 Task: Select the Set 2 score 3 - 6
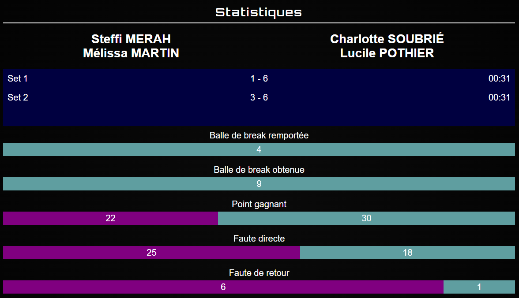(259, 97)
